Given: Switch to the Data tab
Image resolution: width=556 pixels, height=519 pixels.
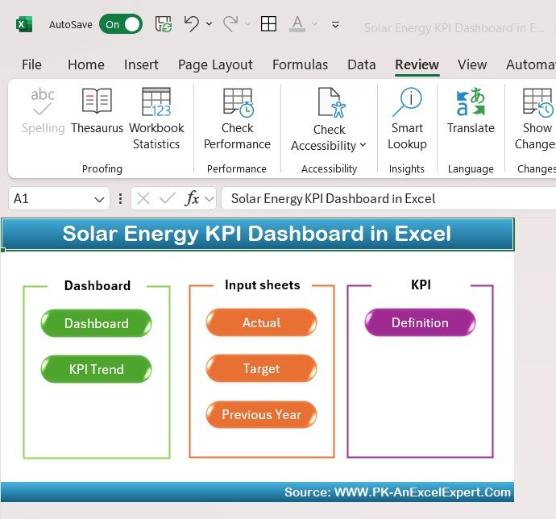Looking at the screenshot, I should pos(361,64).
